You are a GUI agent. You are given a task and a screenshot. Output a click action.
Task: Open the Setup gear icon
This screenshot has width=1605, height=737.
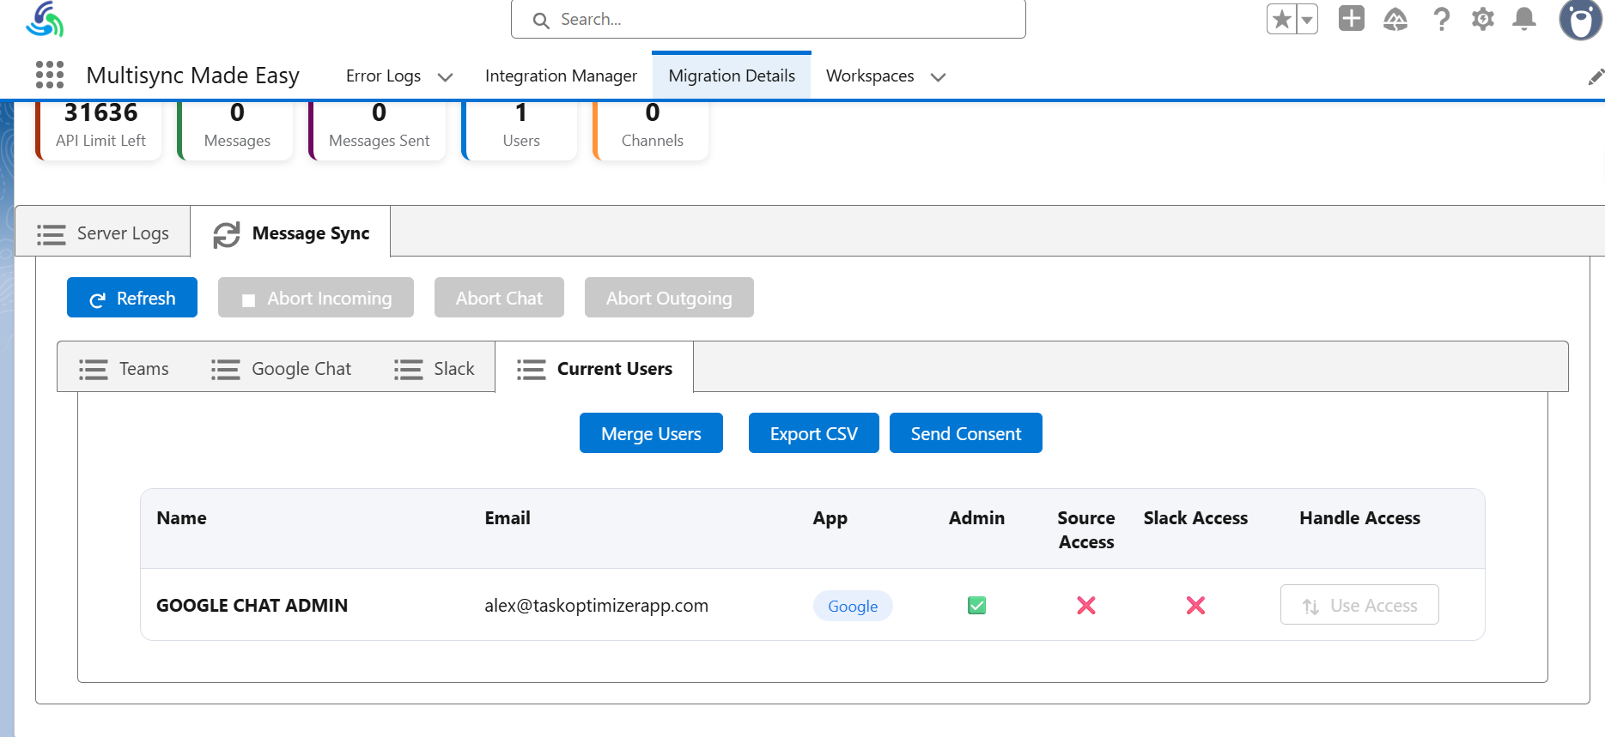pyautogui.click(x=1483, y=19)
